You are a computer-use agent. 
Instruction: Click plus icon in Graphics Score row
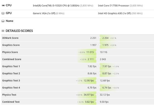tap(100, 45)
